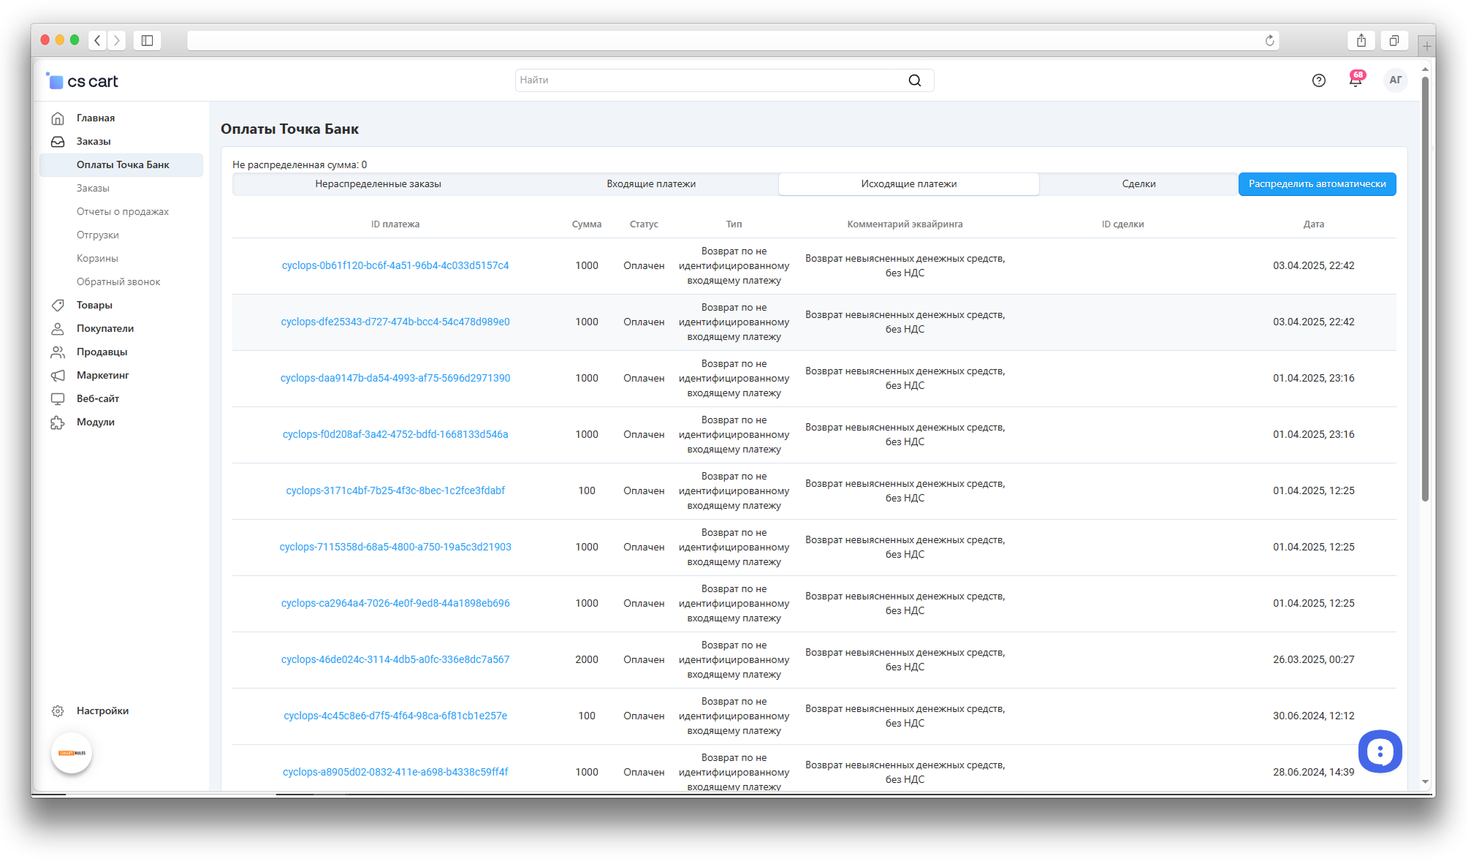Expand the Покупатели sidebar section
The width and height of the screenshot is (1471, 864).
pos(104,328)
